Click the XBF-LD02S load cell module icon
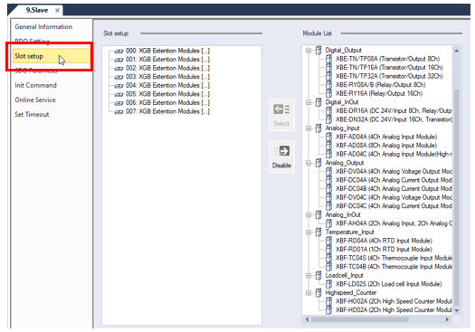The image size is (475, 332). click(x=328, y=284)
